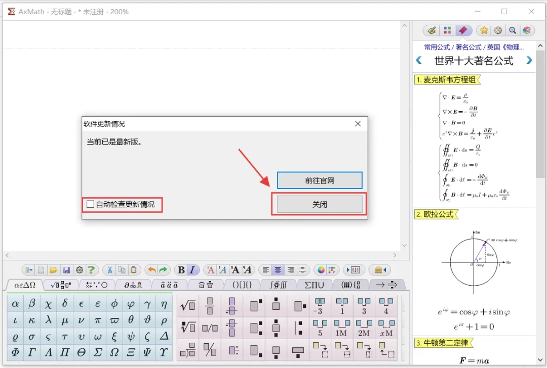
Task: Align formula center
Action: pyautogui.click(x=278, y=270)
